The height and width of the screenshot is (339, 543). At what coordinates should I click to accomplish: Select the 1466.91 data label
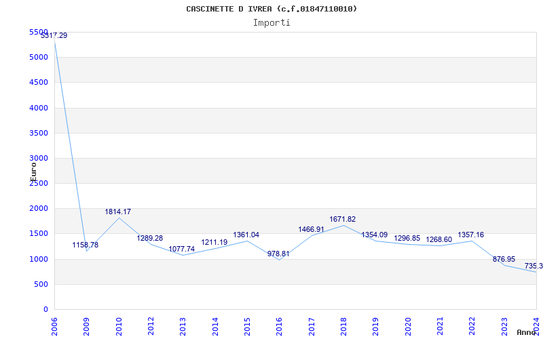point(312,229)
